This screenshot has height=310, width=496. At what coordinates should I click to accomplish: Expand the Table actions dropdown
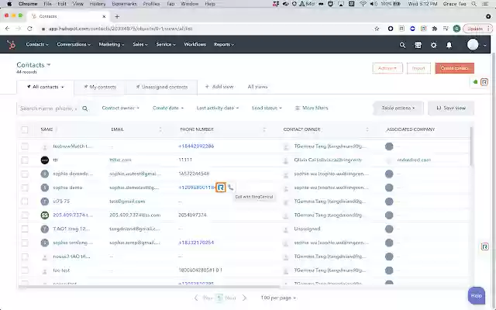397,108
